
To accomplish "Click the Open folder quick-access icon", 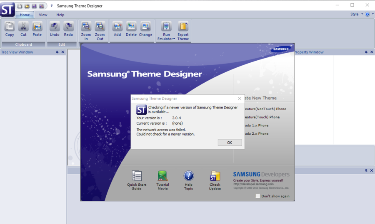I will point(27,6).
